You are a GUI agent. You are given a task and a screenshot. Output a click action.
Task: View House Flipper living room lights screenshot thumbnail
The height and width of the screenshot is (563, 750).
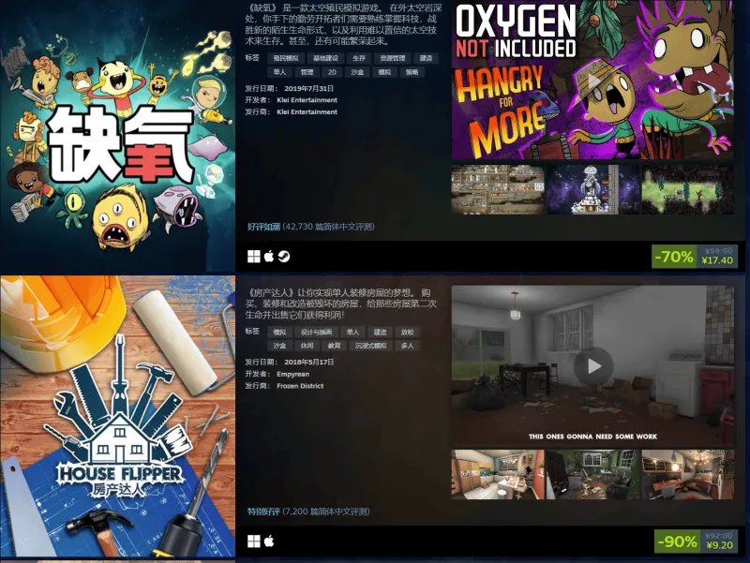pyautogui.click(x=687, y=474)
